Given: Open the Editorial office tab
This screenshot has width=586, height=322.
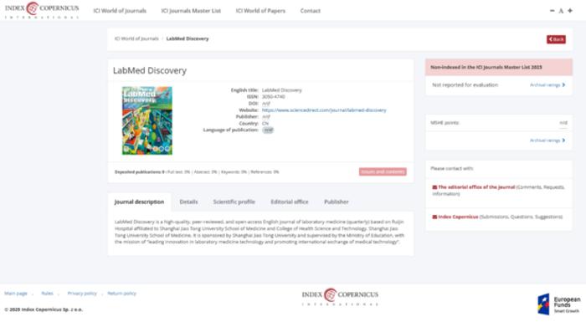Looking at the screenshot, I should [x=290, y=202].
